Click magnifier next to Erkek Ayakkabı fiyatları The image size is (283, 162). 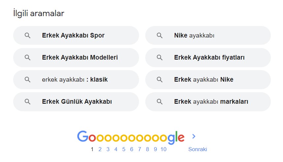coord(160,58)
